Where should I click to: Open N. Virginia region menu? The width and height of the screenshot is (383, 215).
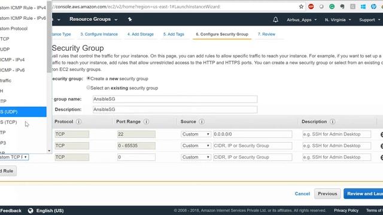pos(338,20)
